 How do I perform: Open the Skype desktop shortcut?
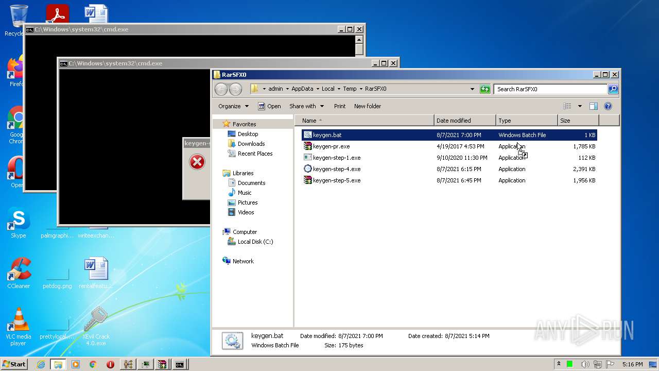19,223
